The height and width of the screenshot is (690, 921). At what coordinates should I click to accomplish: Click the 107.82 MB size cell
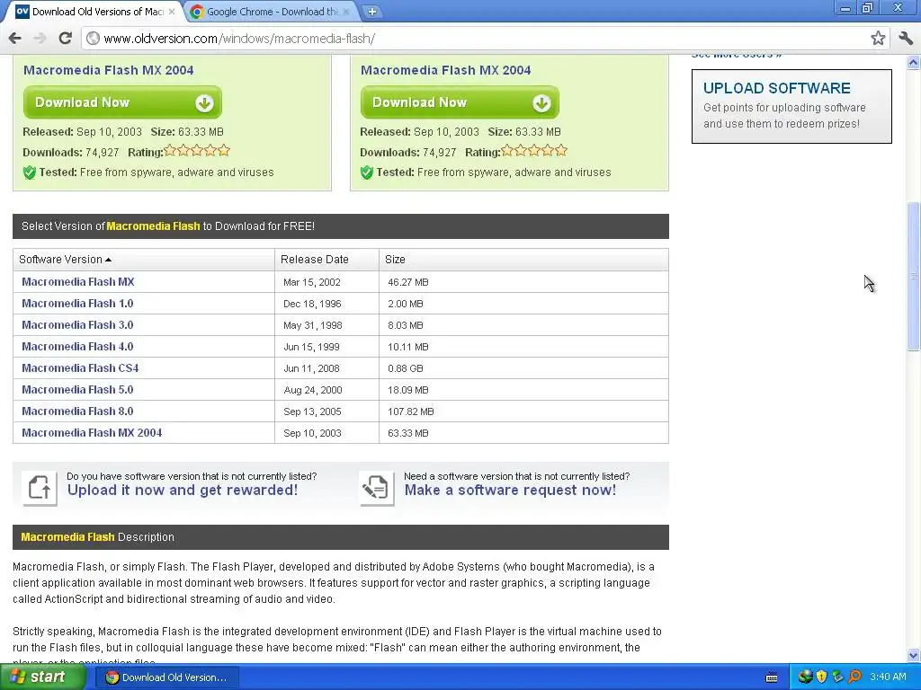pos(523,411)
